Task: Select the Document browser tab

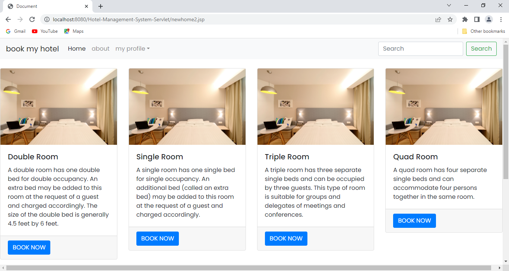Action: click(x=47, y=6)
